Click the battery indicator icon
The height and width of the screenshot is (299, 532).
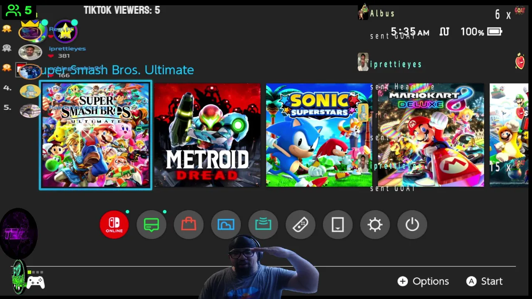[x=495, y=32]
